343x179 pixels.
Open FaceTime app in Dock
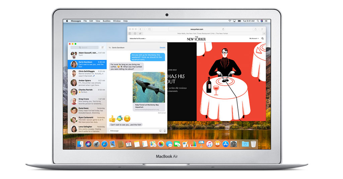point(177,144)
